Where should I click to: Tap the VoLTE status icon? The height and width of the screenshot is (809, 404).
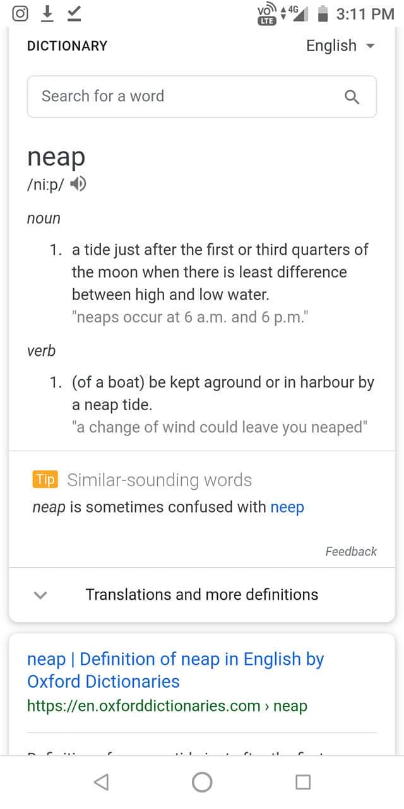click(266, 14)
